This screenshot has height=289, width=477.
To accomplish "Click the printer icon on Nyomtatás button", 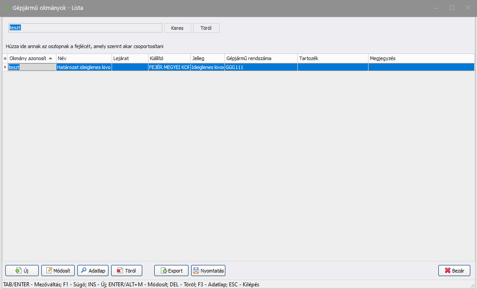I will coord(196,271).
